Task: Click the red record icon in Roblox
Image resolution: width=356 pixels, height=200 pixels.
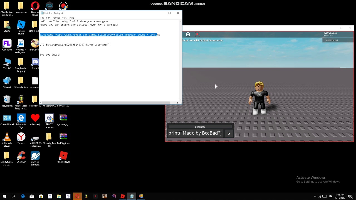Action: (197, 34)
